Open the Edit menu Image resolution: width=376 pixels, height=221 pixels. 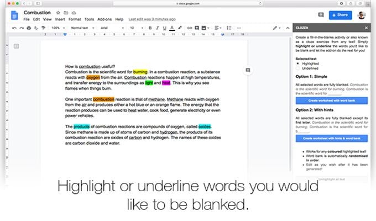tap(36, 19)
